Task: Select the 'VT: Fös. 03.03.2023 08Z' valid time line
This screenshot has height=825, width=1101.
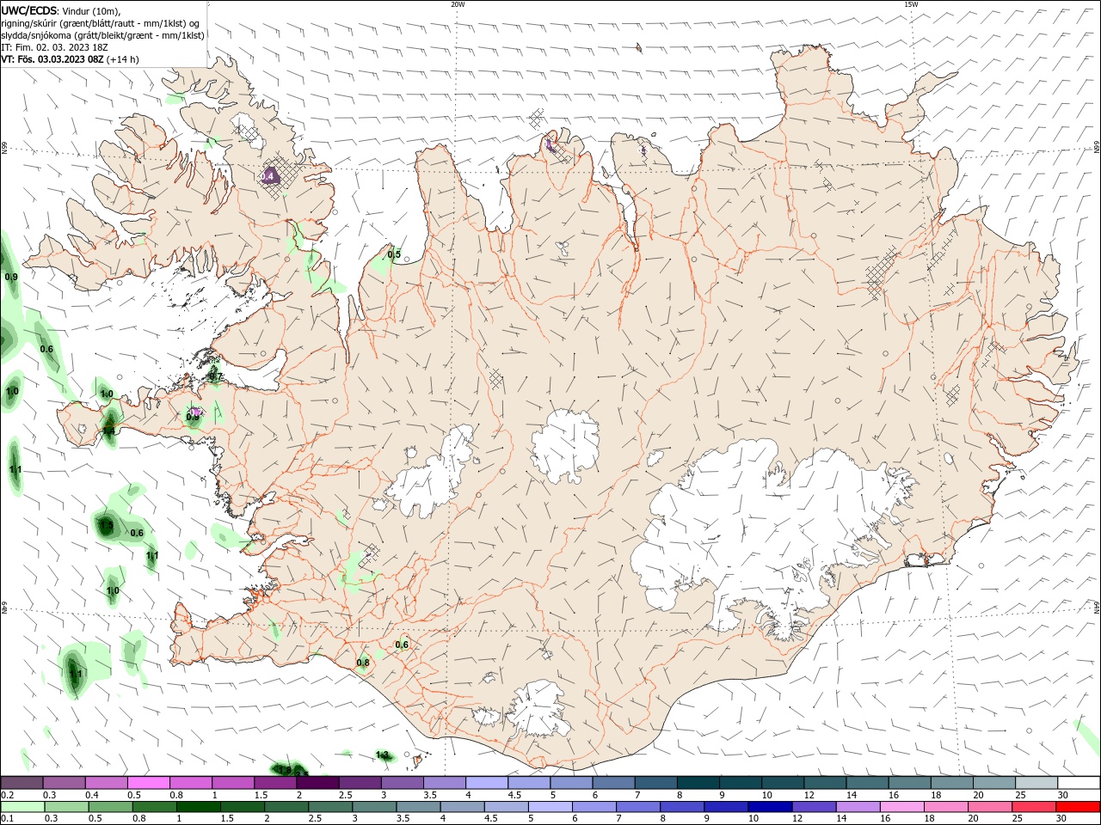Action: pyautogui.click(x=52, y=59)
